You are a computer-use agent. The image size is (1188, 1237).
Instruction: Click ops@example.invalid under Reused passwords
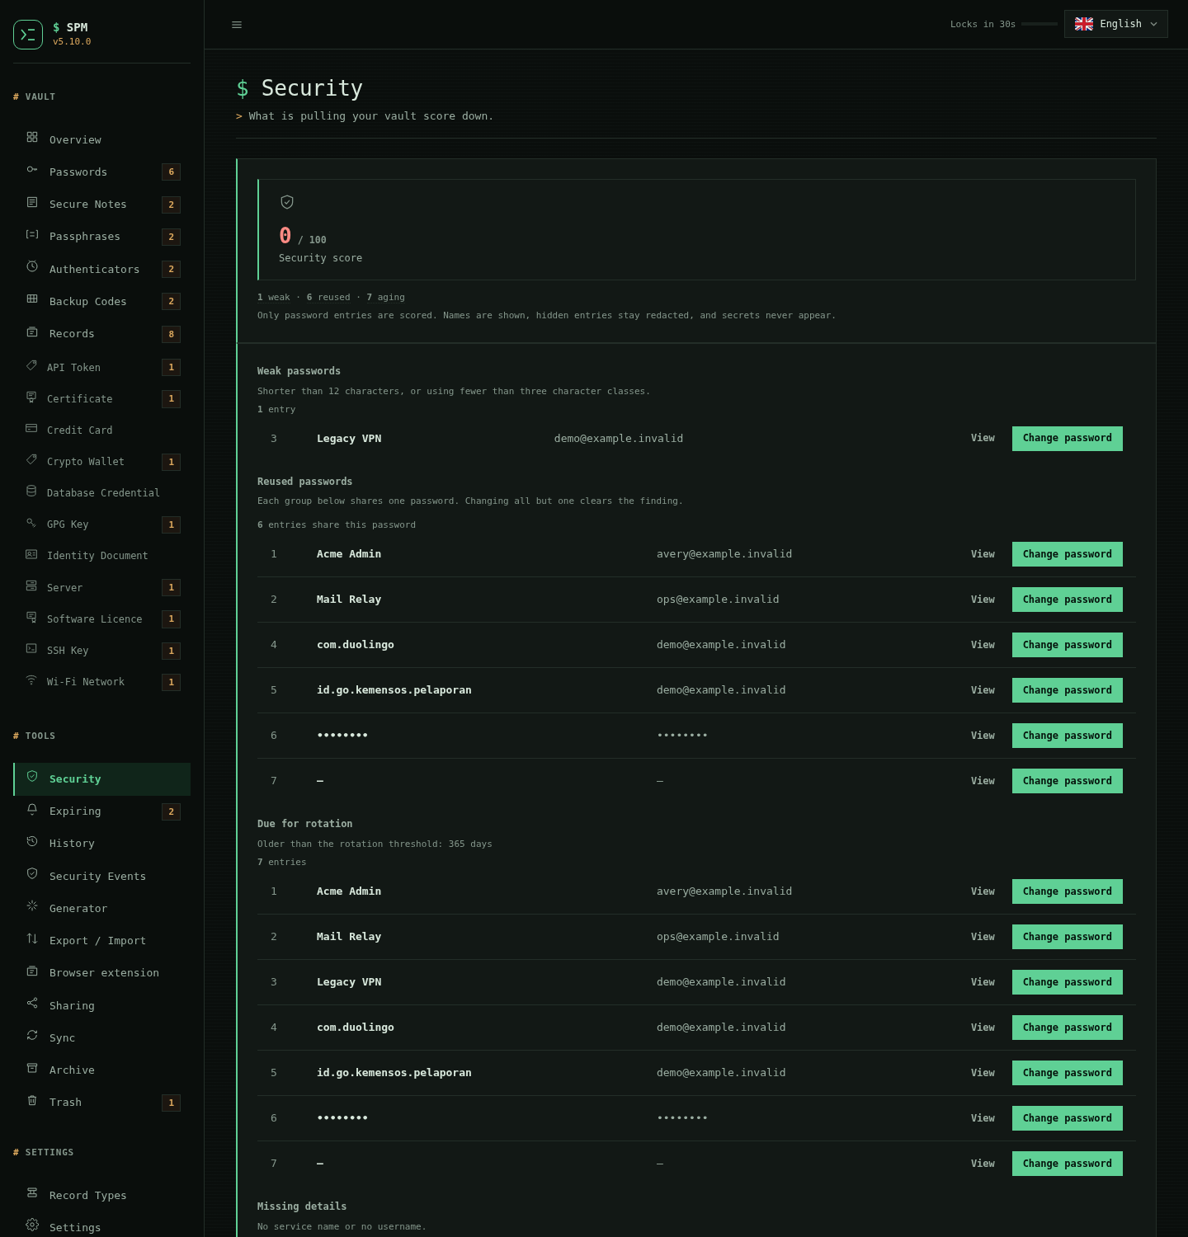[718, 600]
